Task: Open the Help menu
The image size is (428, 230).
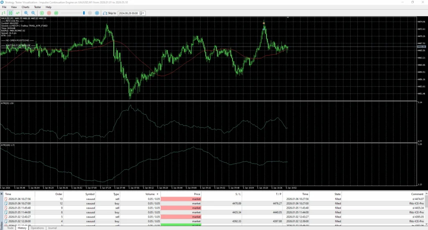Action: (x=48, y=7)
